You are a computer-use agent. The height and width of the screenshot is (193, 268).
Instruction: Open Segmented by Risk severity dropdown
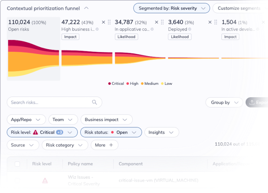171,8
